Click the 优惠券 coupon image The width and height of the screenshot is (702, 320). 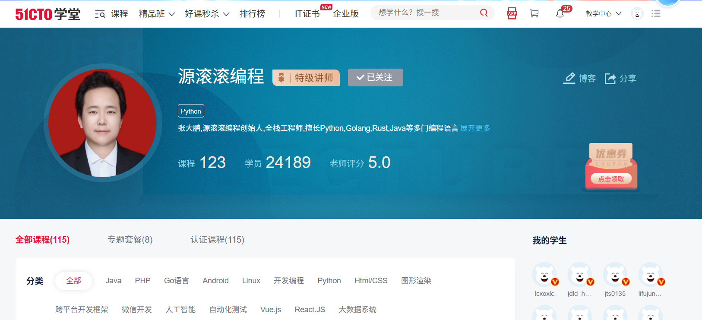coord(611,166)
